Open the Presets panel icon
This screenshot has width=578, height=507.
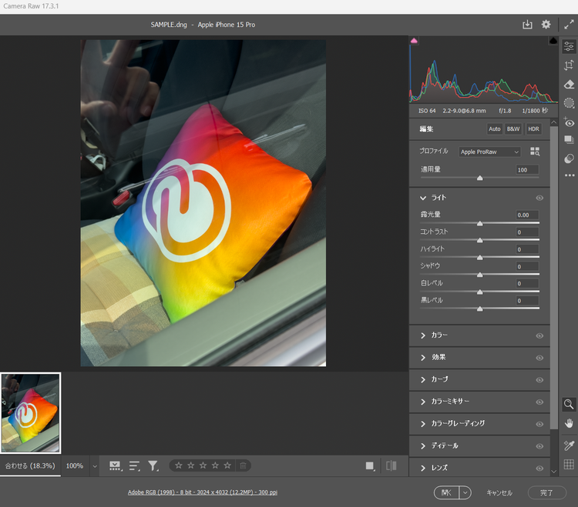(x=569, y=158)
